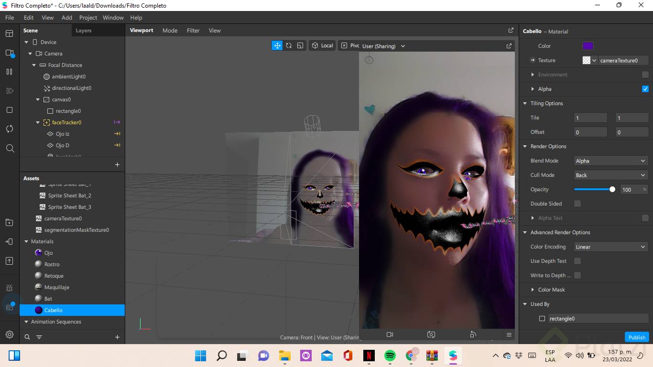Enable the Alpha Test checkbox
Image resolution: width=653 pixels, height=367 pixels.
645,218
